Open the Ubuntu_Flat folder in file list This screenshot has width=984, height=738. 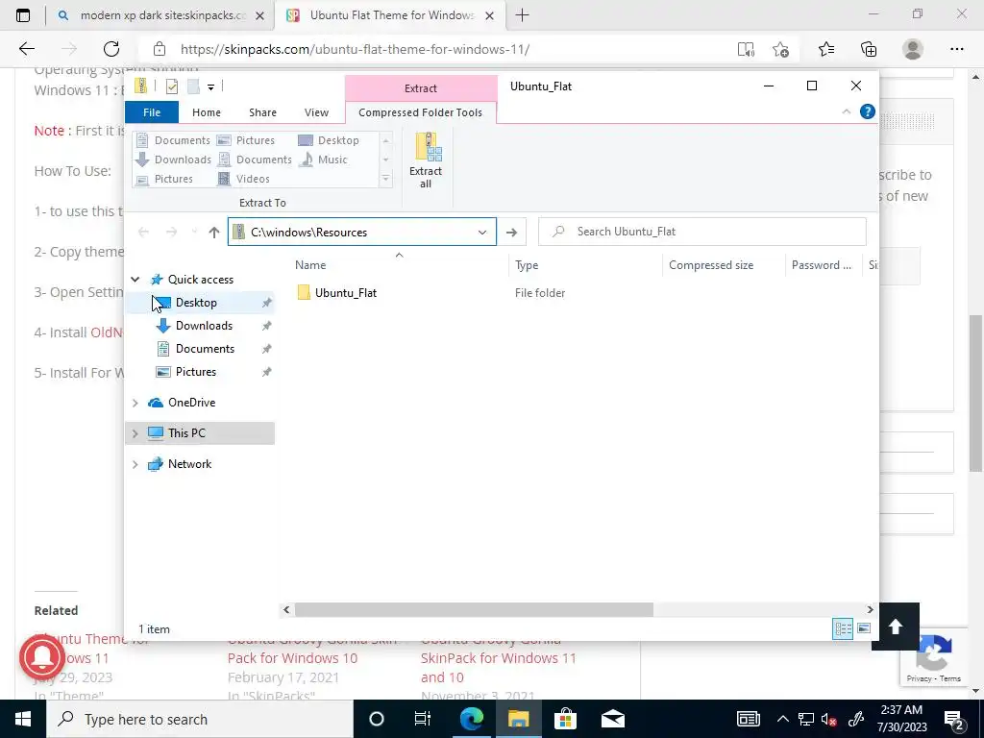click(x=346, y=292)
